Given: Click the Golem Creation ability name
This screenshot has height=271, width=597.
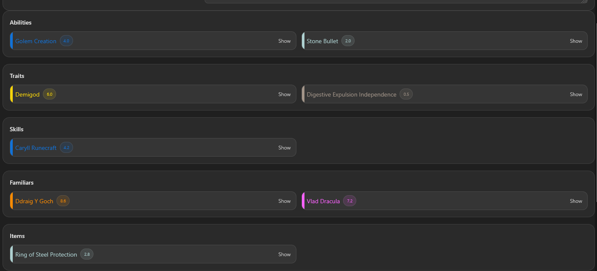Looking at the screenshot, I should click(36, 41).
